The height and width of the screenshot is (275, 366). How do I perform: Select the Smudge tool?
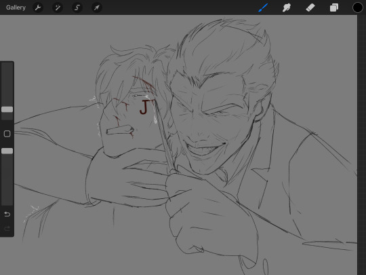287,7
